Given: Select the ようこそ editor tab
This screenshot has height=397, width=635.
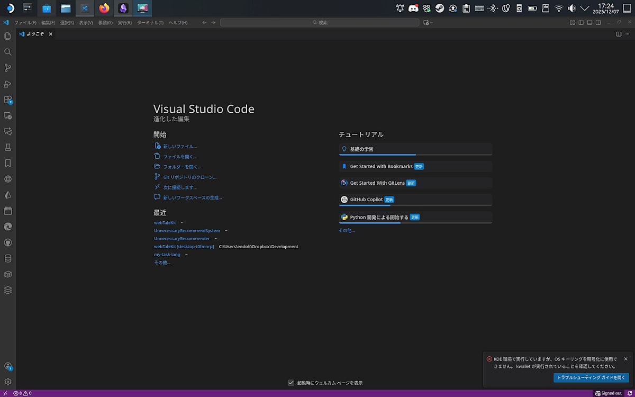Looking at the screenshot, I should (35, 34).
